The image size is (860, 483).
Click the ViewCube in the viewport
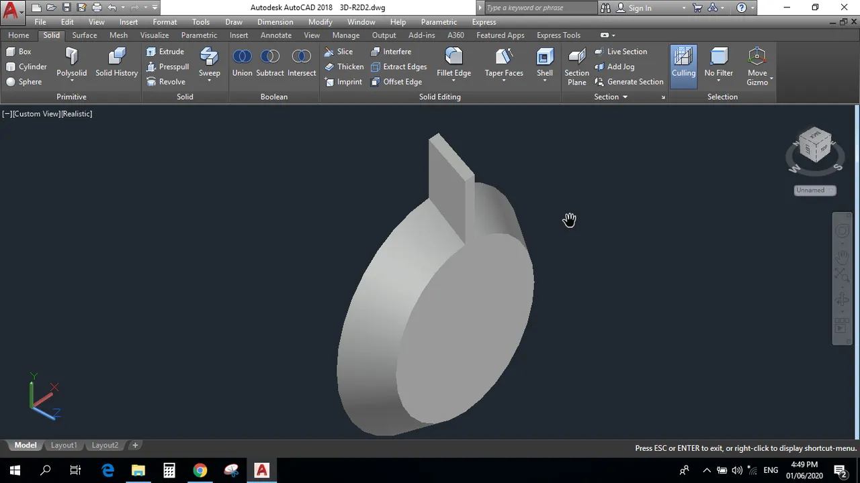pos(815,144)
